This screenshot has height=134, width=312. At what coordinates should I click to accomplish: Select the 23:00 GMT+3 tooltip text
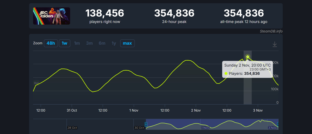261,69
